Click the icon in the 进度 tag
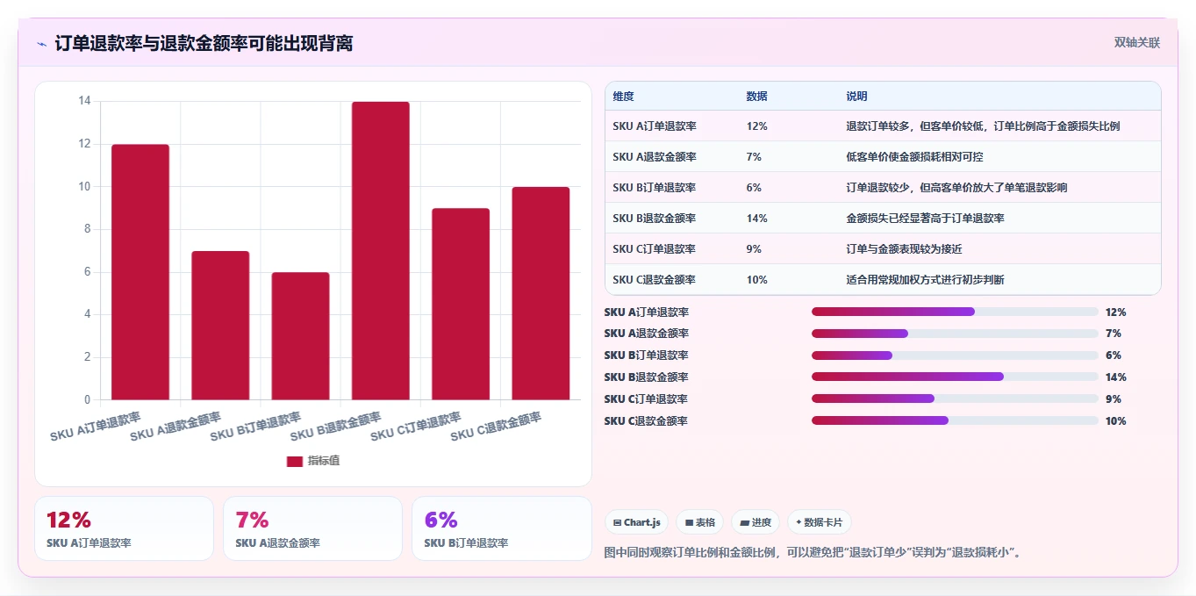1196x596 pixels. [745, 522]
